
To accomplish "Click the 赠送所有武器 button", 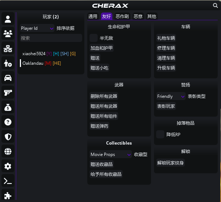I will point(104,106).
